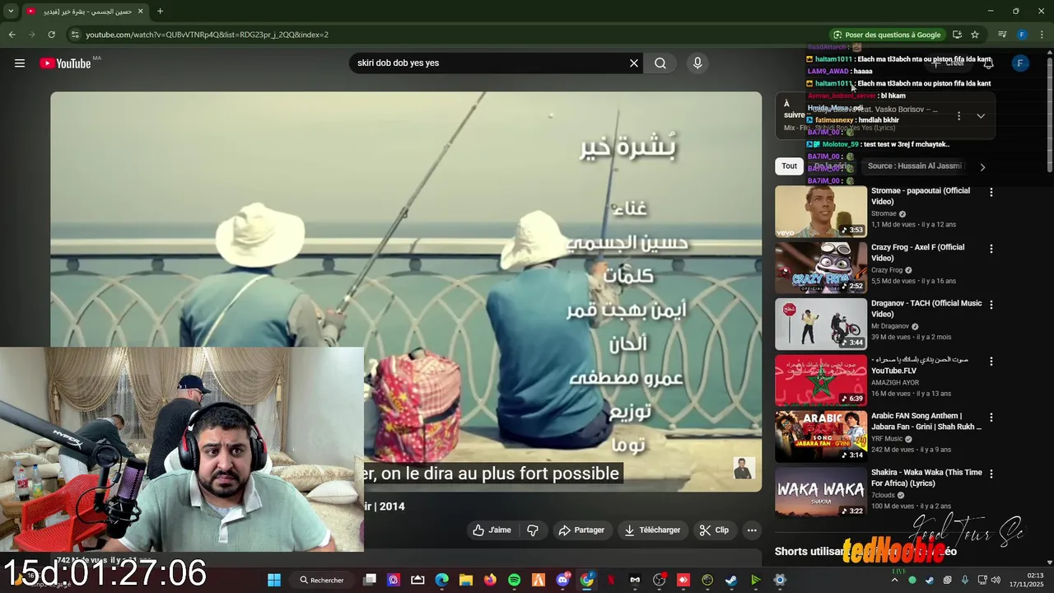The image size is (1054, 593).
Task: Open the gear Settings icon in the taskbar
Action: click(x=780, y=580)
